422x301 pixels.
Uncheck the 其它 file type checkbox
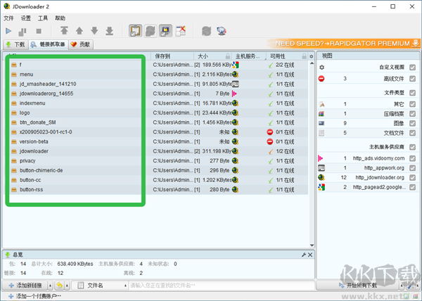point(412,104)
